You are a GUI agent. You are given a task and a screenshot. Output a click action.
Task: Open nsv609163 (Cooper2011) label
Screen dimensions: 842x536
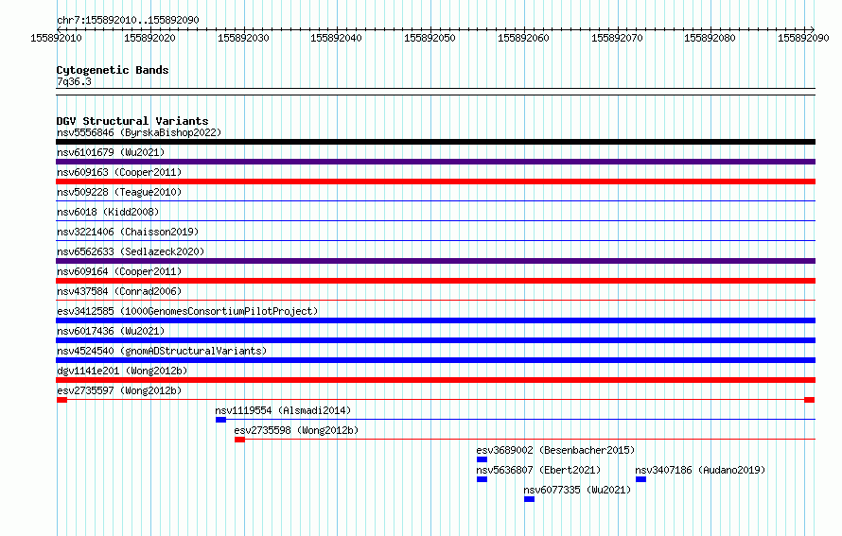[x=119, y=172]
